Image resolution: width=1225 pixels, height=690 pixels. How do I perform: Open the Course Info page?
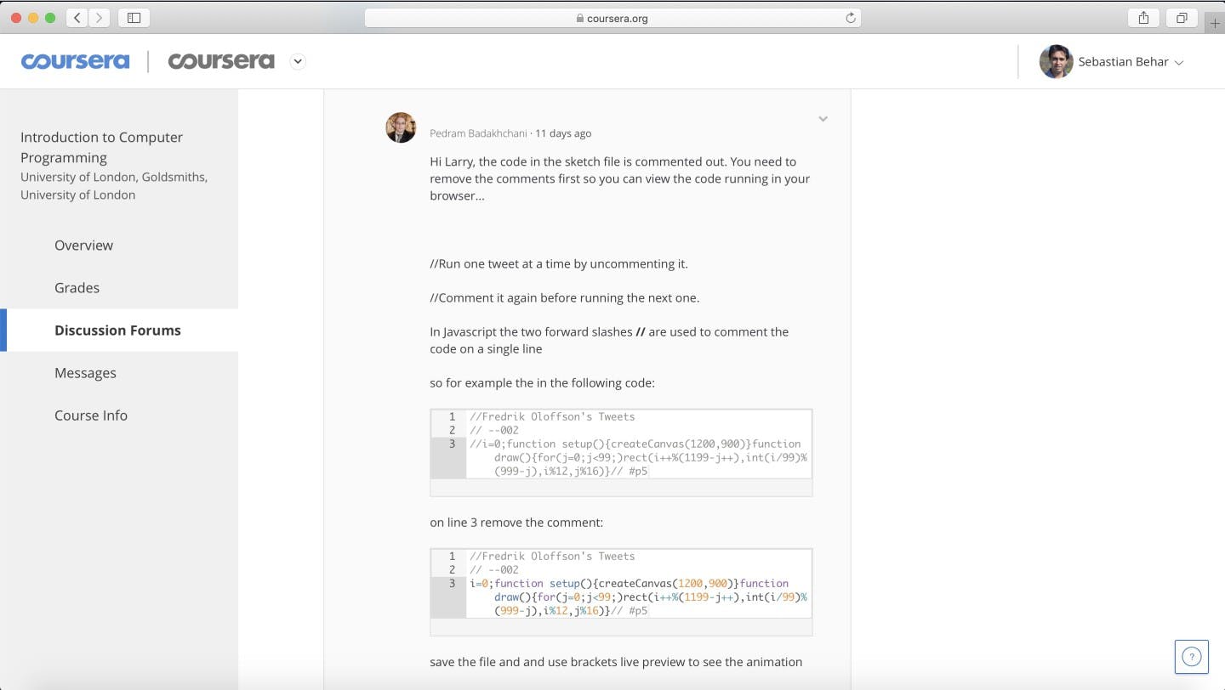coord(91,415)
